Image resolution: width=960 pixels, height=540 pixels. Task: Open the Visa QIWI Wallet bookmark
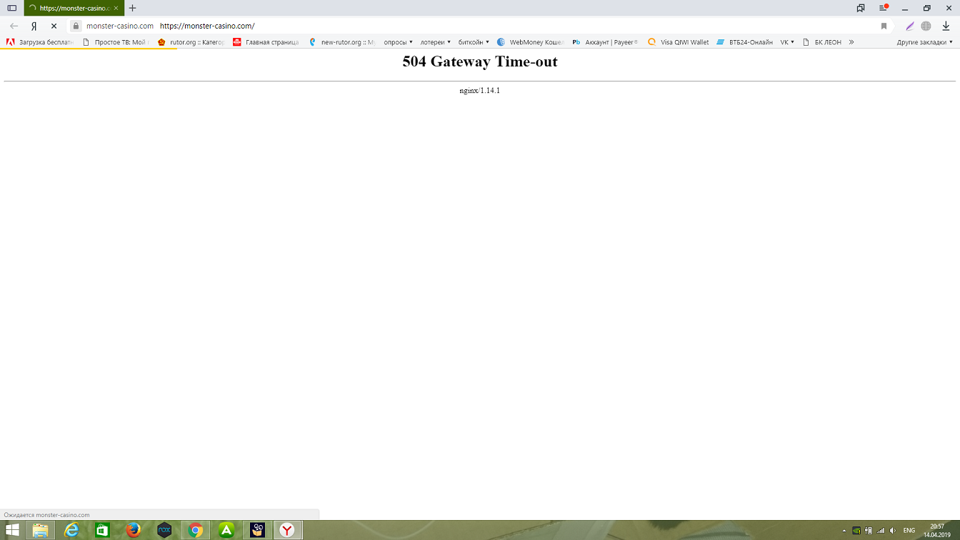coord(679,42)
